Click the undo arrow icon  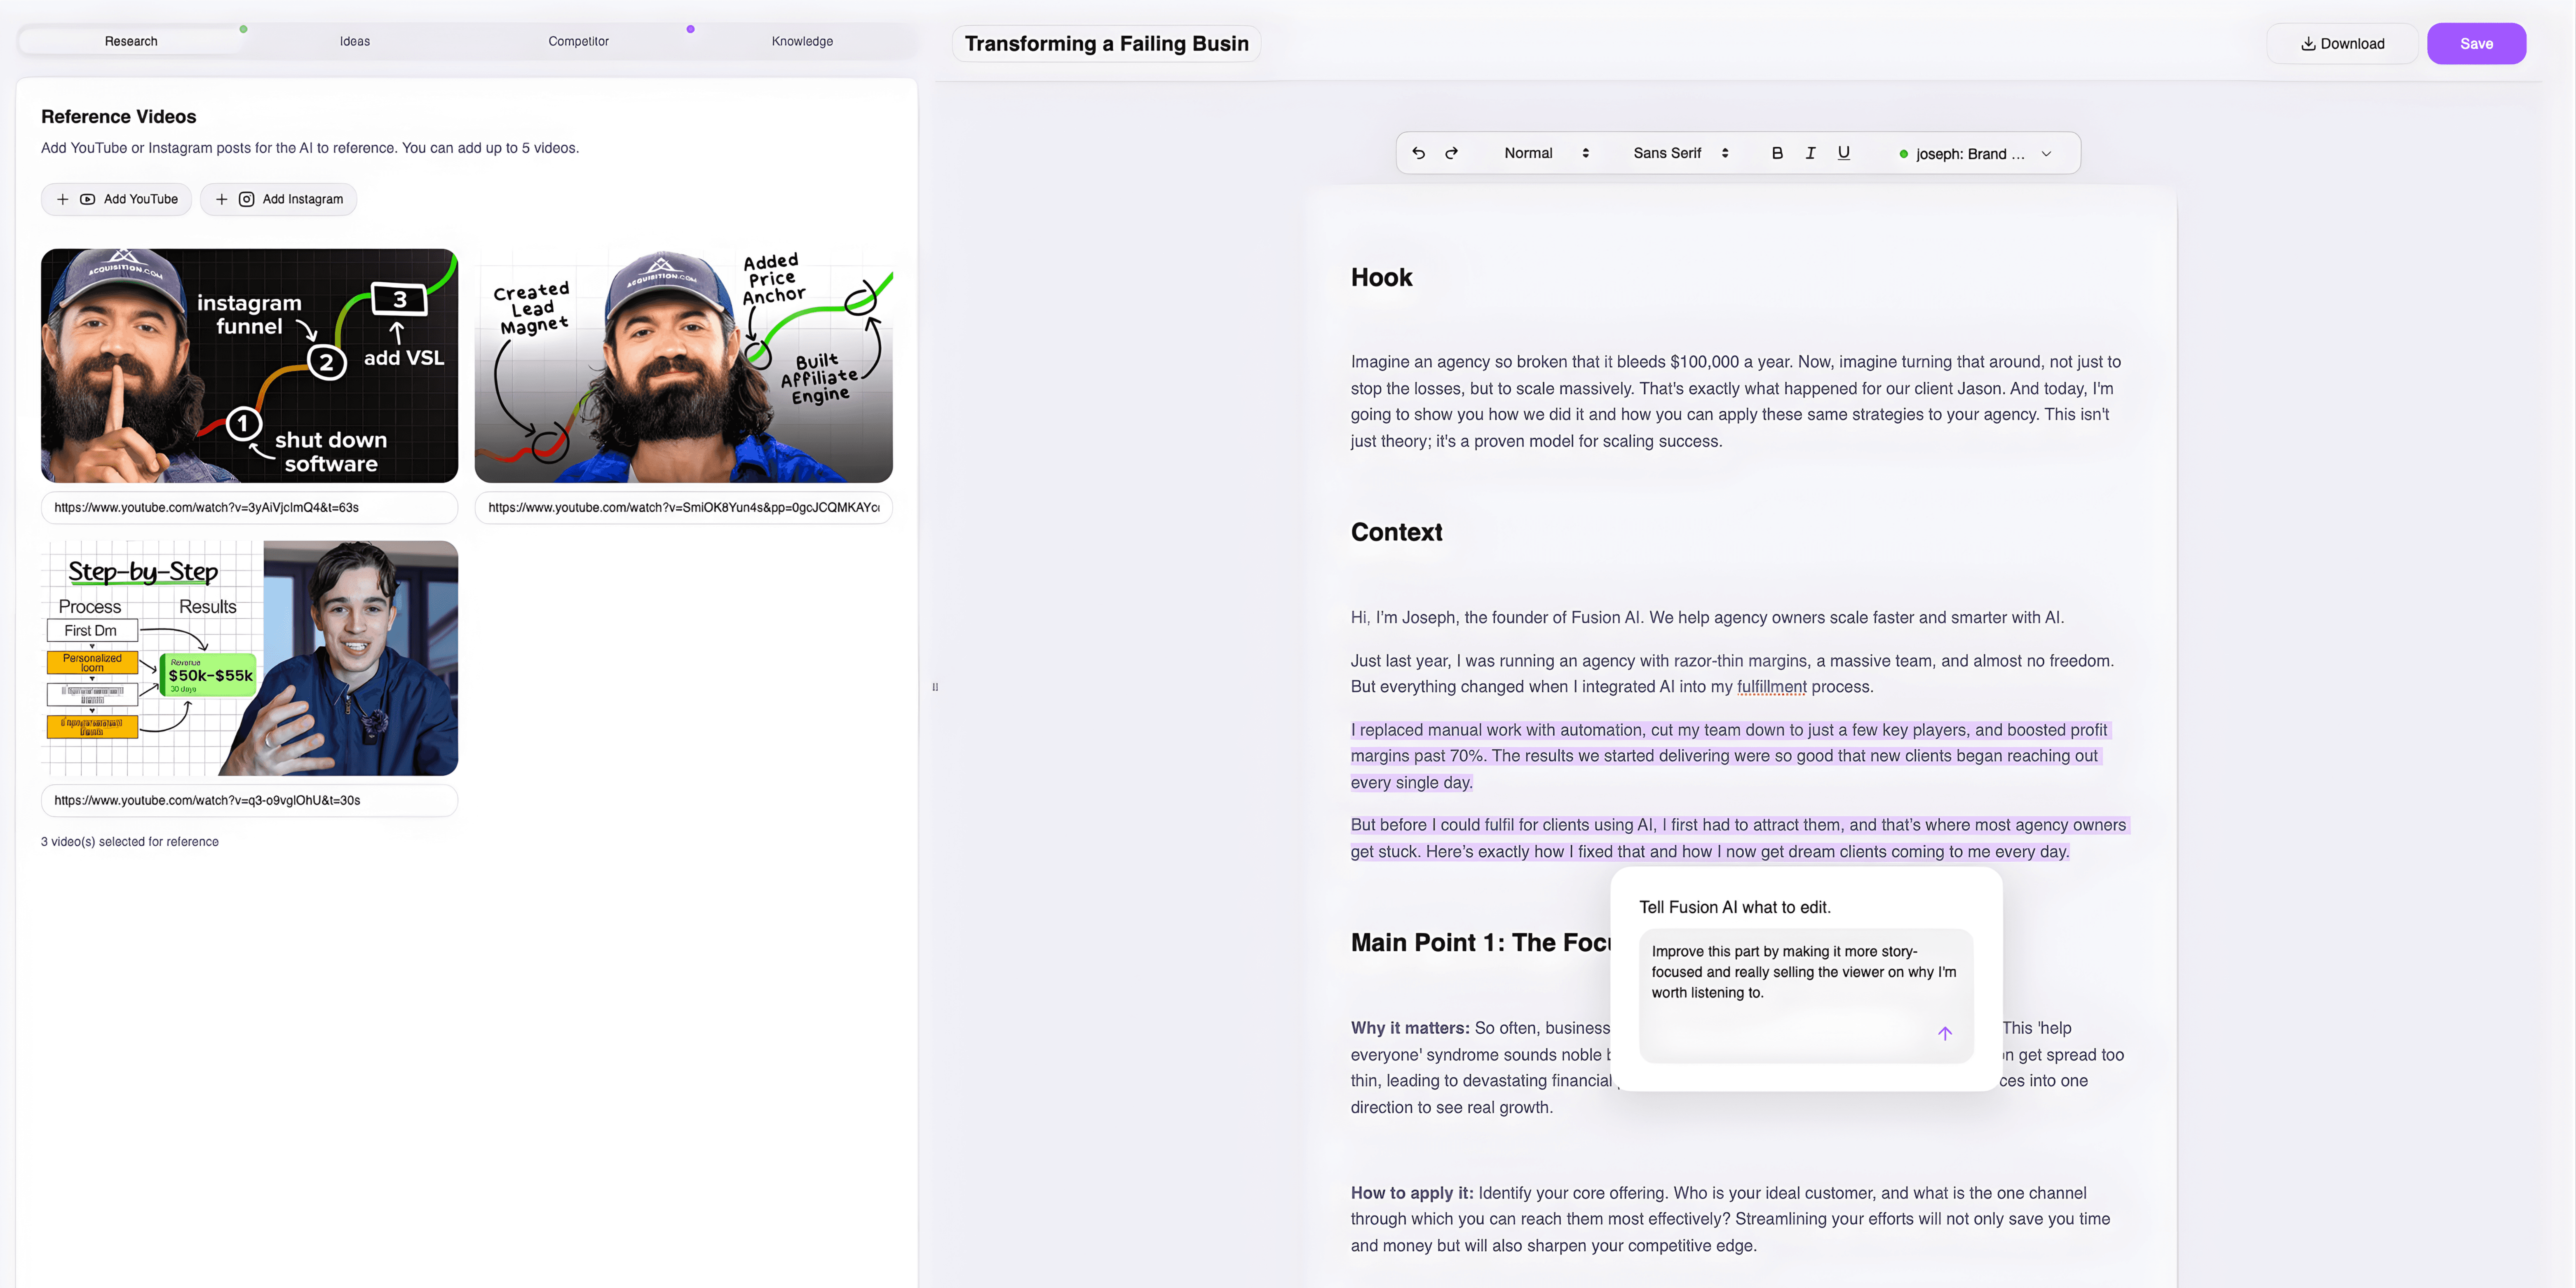[x=1418, y=153]
